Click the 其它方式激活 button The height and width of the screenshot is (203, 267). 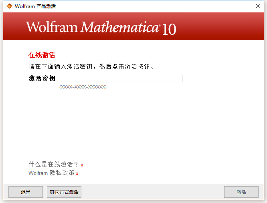pyautogui.click(x=64, y=192)
